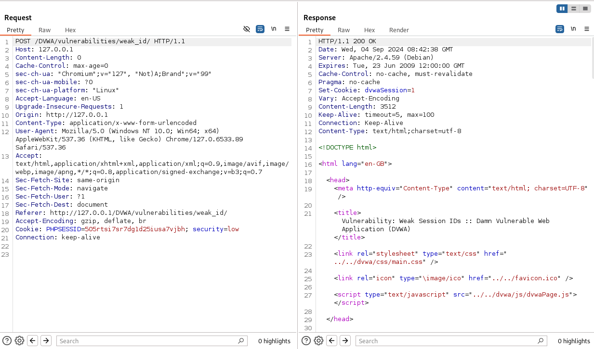Click the Response search magnifier icon

coord(540,341)
